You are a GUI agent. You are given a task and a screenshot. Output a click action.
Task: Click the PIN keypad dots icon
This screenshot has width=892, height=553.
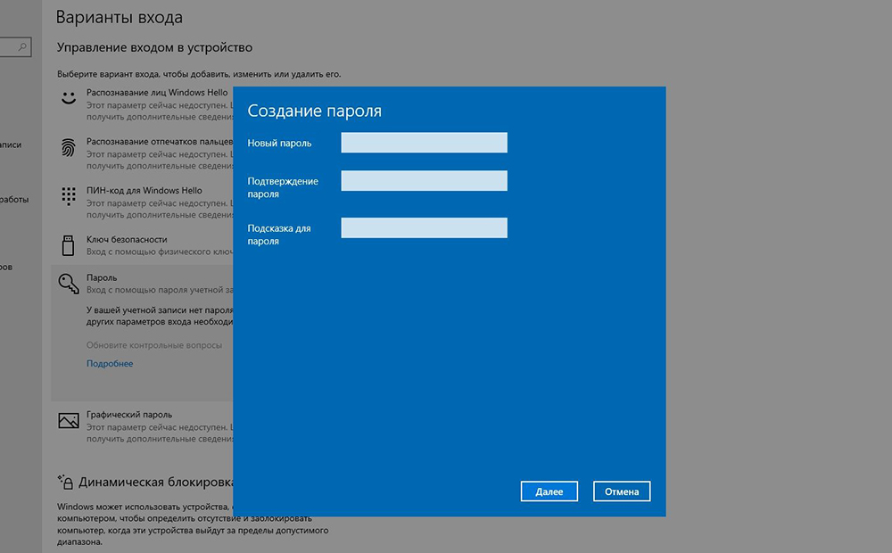tap(69, 196)
